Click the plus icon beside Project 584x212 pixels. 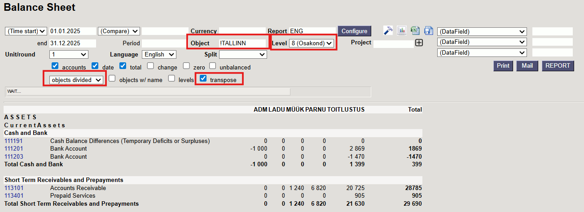point(419,43)
